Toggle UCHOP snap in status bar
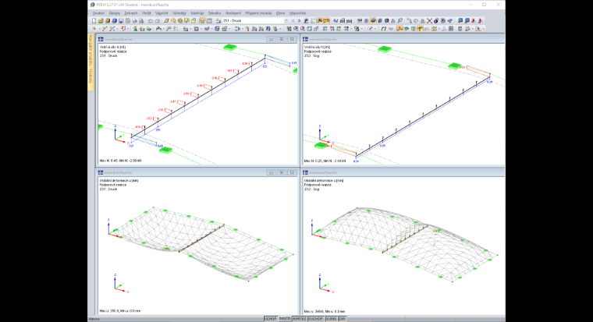The image size is (593, 322). coord(270,319)
